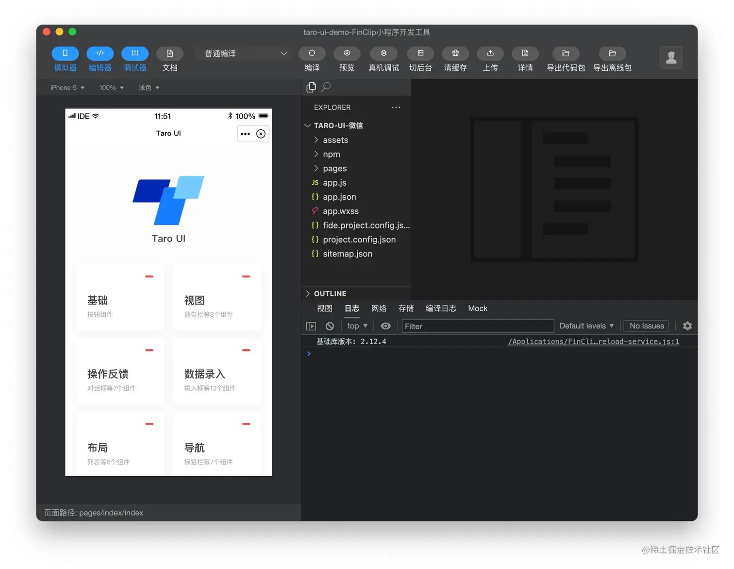734x569 pixels.
Task: Switch to the 网络 network tab
Action: (379, 309)
